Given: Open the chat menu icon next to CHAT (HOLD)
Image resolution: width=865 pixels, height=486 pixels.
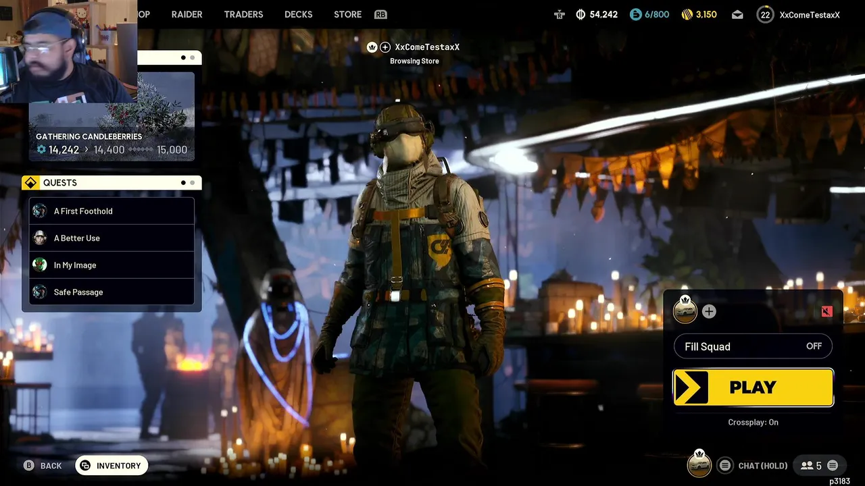Looking at the screenshot, I should click(725, 465).
